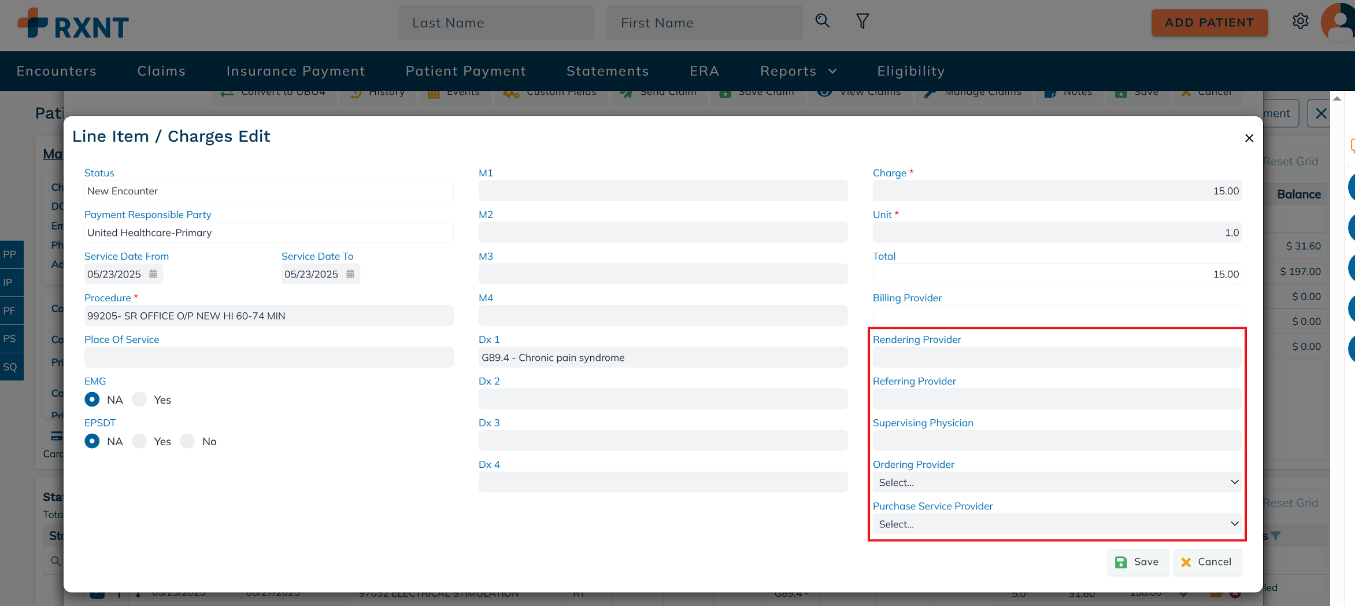Click the Dx 1 diagnosis field

pos(663,357)
